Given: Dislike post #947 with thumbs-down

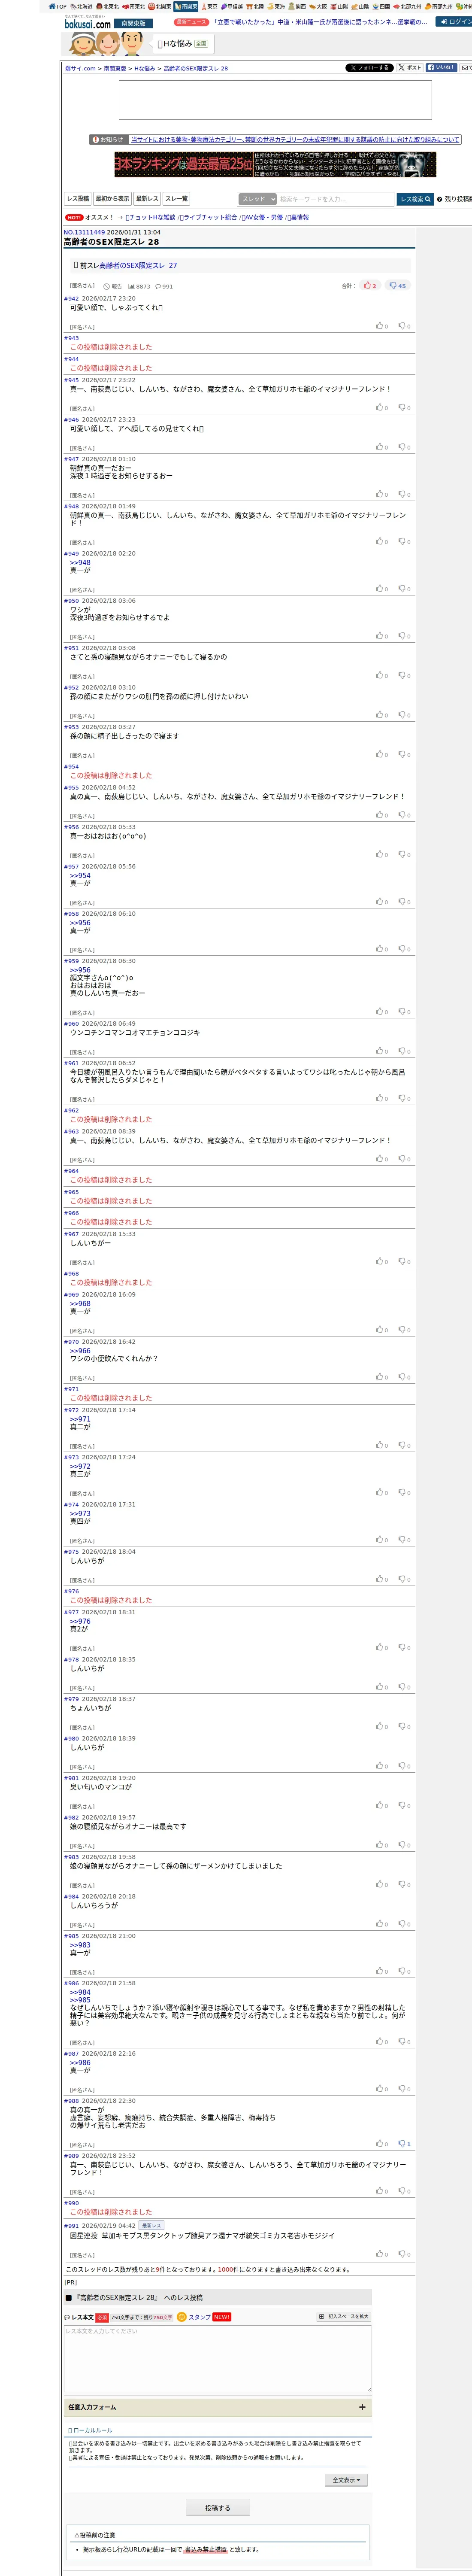Looking at the screenshot, I should [x=404, y=494].
